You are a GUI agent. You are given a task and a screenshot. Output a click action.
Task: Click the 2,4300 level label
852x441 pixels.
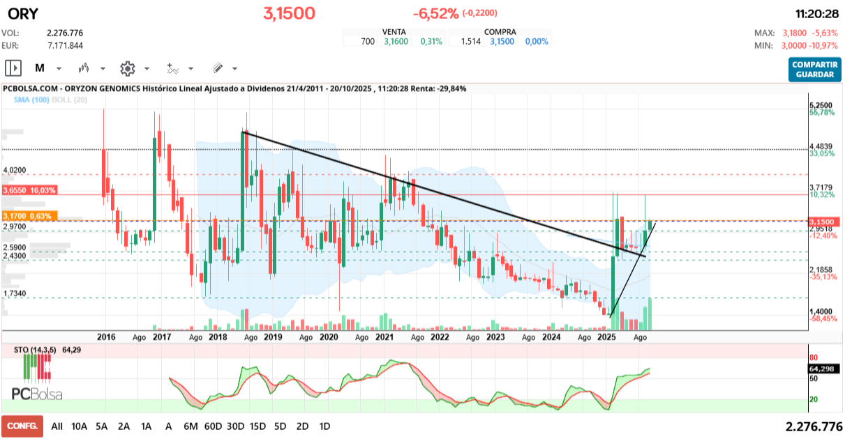coord(15,256)
